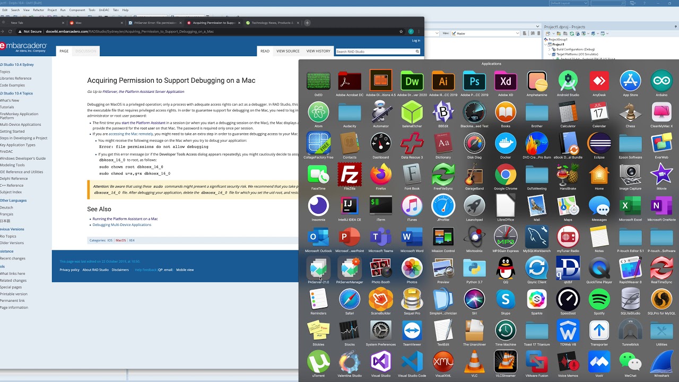This screenshot has width=679, height=382.
Task: Open Adobe Photoshop CC 2019
Action: pos(474,81)
